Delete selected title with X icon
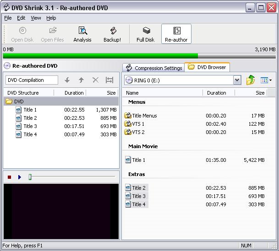Screen dimensions: 279x251 (x=96, y=80)
